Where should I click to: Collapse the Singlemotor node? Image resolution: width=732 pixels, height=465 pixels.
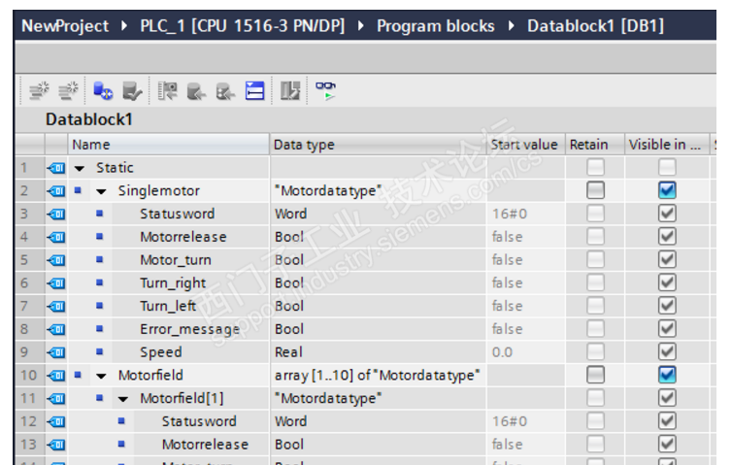(x=101, y=191)
